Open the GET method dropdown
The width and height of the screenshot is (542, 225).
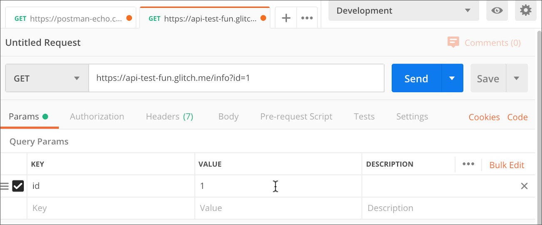point(47,78)
